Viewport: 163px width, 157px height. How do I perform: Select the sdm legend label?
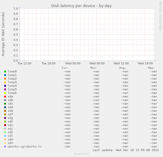coord(10,139)
